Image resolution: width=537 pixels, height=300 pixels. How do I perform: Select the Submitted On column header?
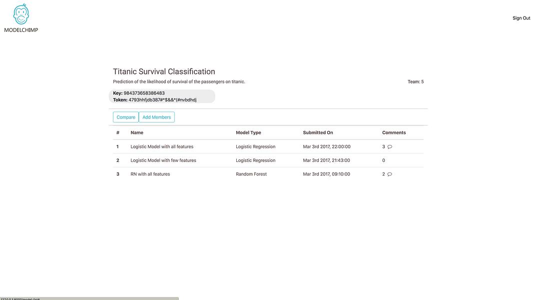(318, 132)
